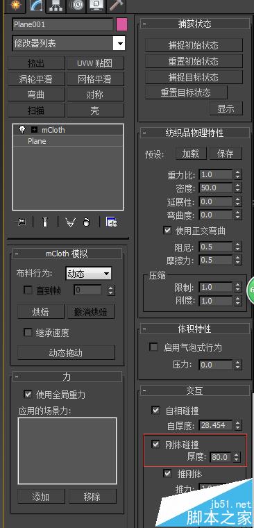Viewport: 254px width, 528px height.
Task: Click the UVW 贴图 modifier button
Action: pyautogui.click(x=95, y=63)
